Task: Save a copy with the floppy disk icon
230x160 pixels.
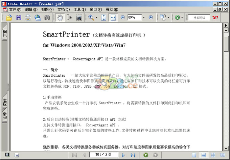Action: [x=19, y=18]
